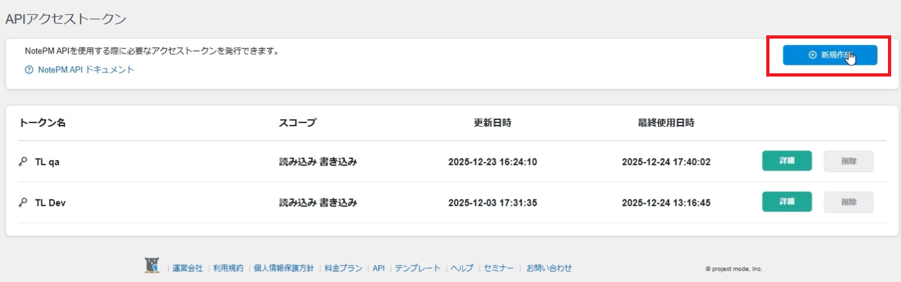Screen dimensions: 901x282
Task: Open the API footer link
Action: click(x=378, y=268)
